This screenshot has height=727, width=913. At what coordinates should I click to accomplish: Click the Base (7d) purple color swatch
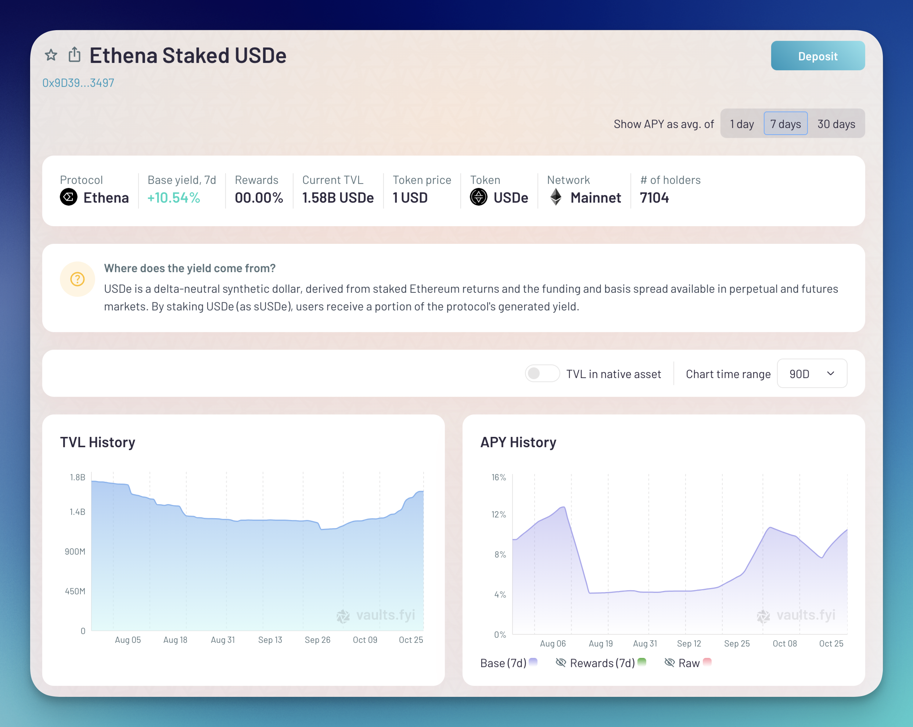(x=533, y=662)
